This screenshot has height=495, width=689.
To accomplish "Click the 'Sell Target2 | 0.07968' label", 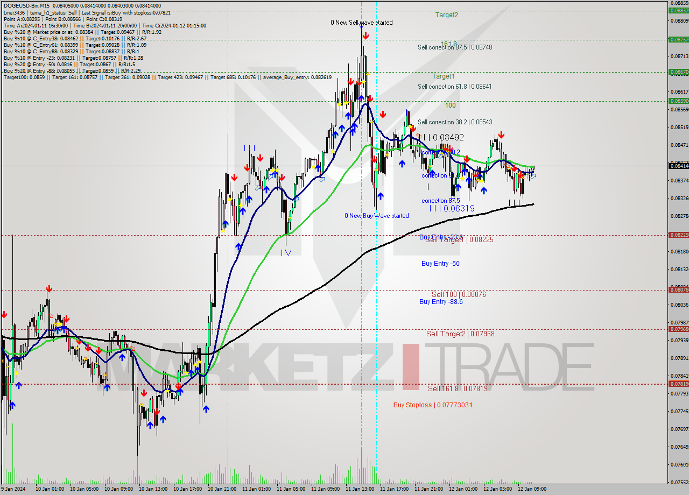I will [x=460, y=334].
